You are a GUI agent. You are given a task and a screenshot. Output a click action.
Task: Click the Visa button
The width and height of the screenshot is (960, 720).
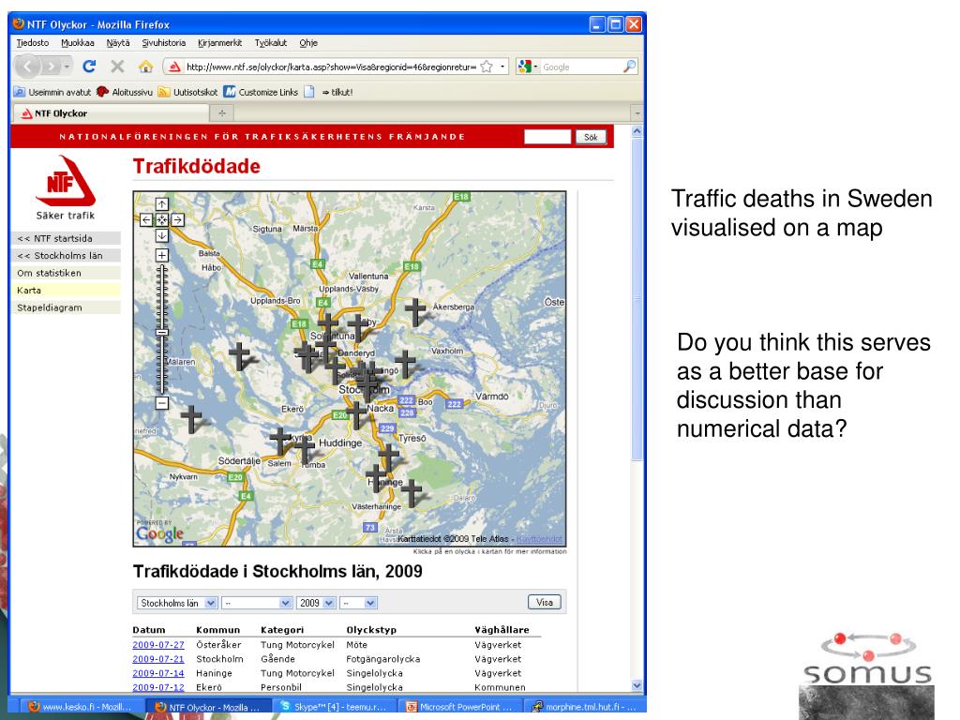tap(545, 603)
